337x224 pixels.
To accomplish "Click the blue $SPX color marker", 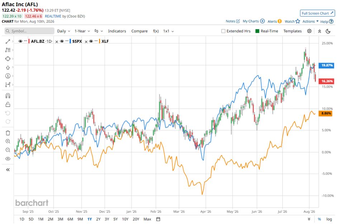I will pyautogui.click(x=70, y=41).
